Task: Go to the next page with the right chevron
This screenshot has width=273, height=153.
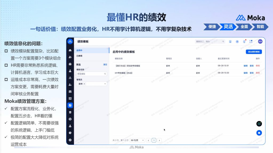Action: (x=159, y=140)
